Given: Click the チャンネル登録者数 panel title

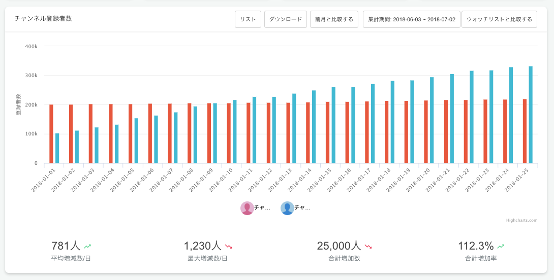Looking at the screenshot, I should click(43, 19).
